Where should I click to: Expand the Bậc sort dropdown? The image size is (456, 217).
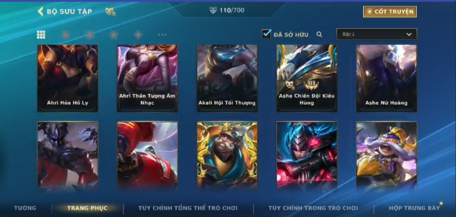pyautogui.click(x=377, y=34)
